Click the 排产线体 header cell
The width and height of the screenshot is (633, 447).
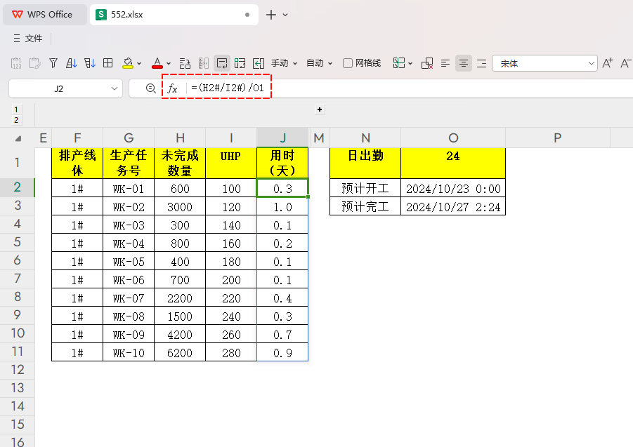(77, 163)
